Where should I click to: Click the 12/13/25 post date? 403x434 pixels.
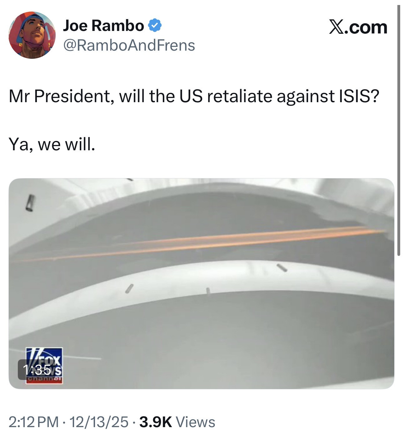coord(99,422)
